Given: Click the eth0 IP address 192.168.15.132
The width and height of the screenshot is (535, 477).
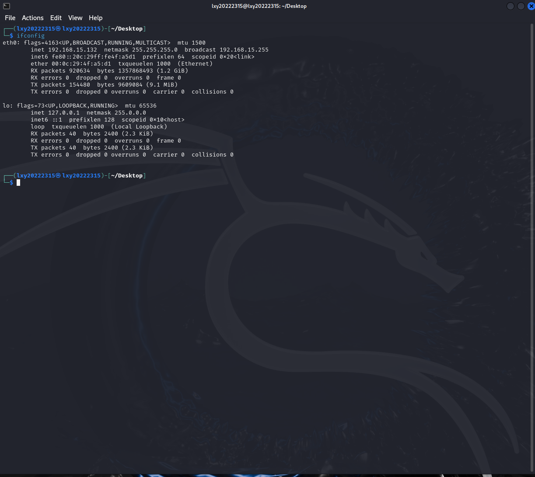Looking at the screenshot, I should coord(73,50).
